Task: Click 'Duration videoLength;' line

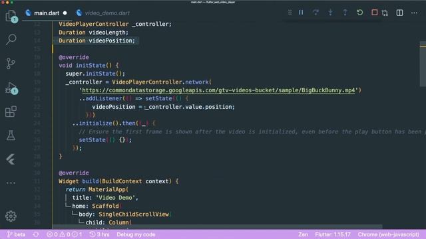Action: coord(93,33)
